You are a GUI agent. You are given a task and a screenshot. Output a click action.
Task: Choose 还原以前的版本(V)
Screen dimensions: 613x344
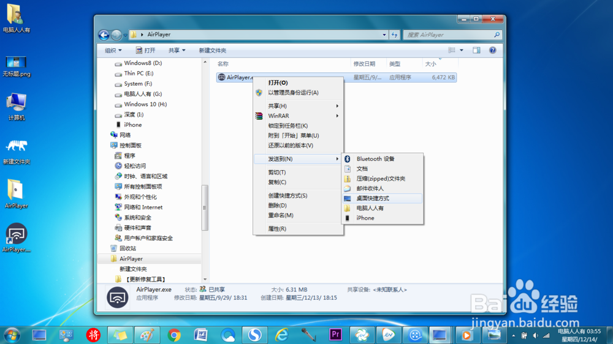point(299,145)
